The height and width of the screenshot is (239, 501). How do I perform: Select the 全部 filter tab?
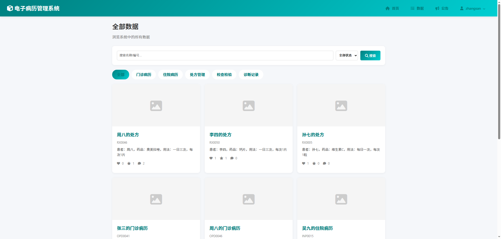click(x=121, y=74)
